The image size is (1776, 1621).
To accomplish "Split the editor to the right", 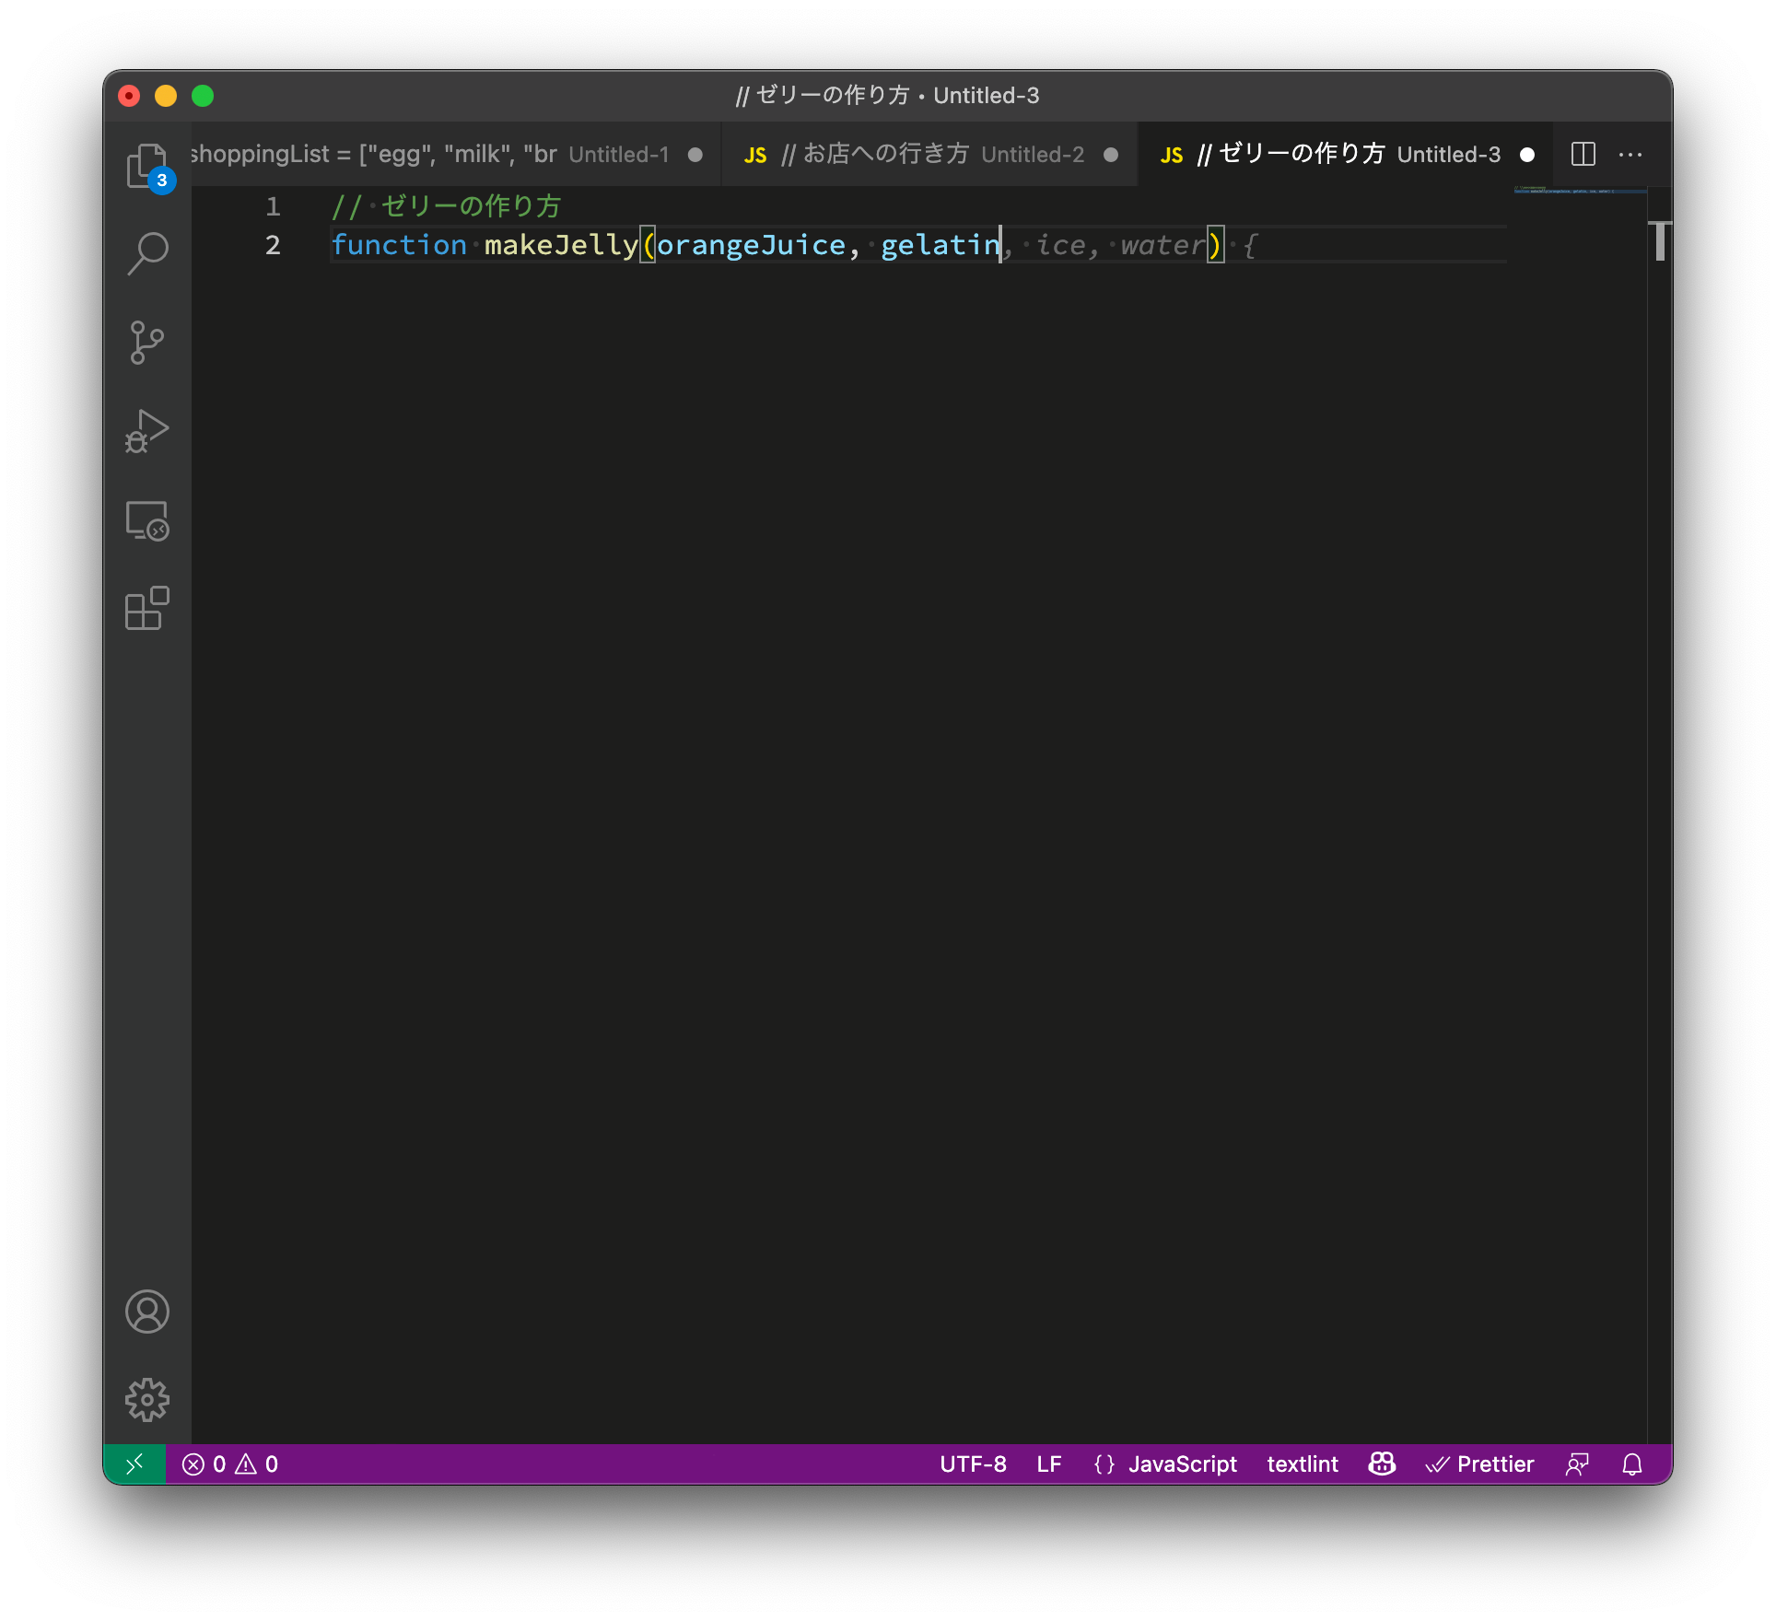I will coord(1583,154).
